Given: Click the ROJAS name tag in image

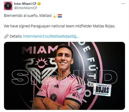Looking at the screenshot, I should 102,90.
